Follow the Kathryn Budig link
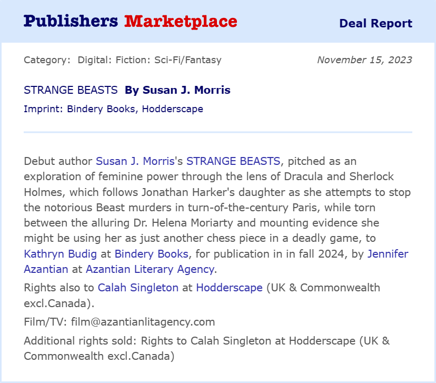The width and height of the screenshot is (436, 383). pos(61,253)
